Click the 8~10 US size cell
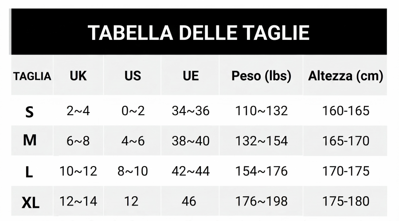399x221 pixels. [x=133, y=171]
